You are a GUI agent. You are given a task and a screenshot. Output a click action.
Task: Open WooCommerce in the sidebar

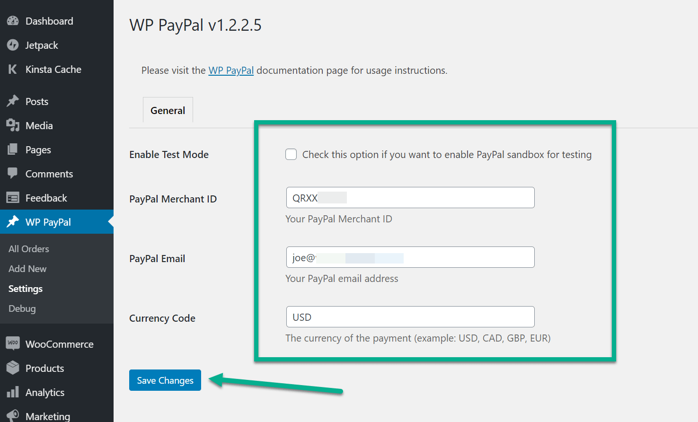[x=59, y=344]
